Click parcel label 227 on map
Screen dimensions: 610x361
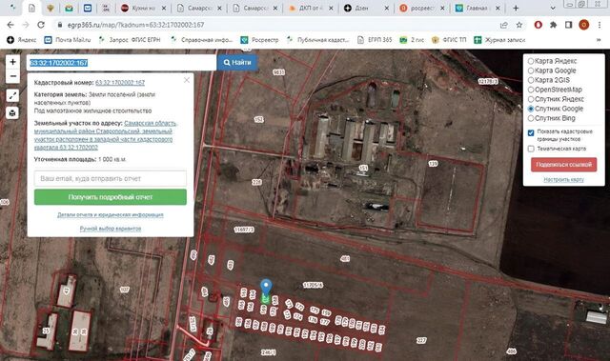pos(421,340)
